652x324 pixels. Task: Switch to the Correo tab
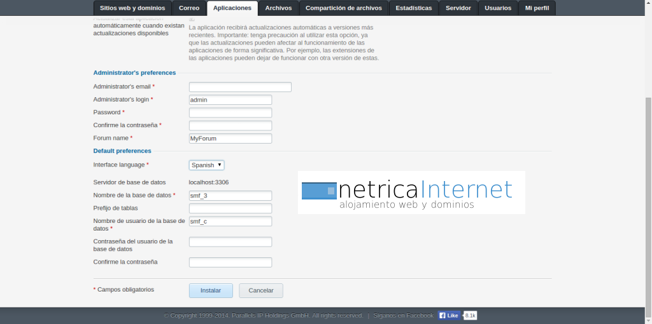click(x=188, y=8)
